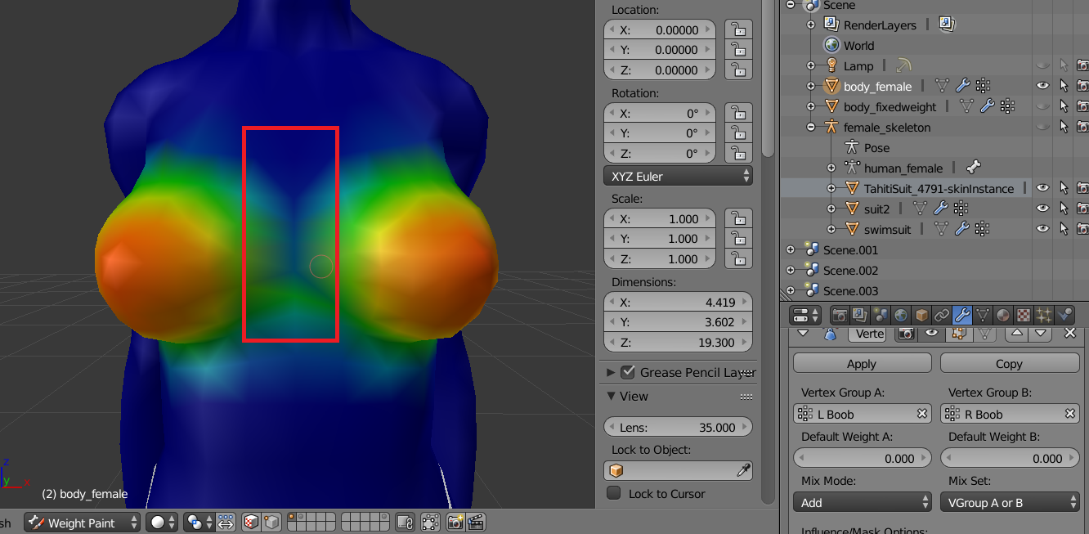Open the Mesh Data triangle properties tab
1089x534 pixels.
click(x=983, y=315)
